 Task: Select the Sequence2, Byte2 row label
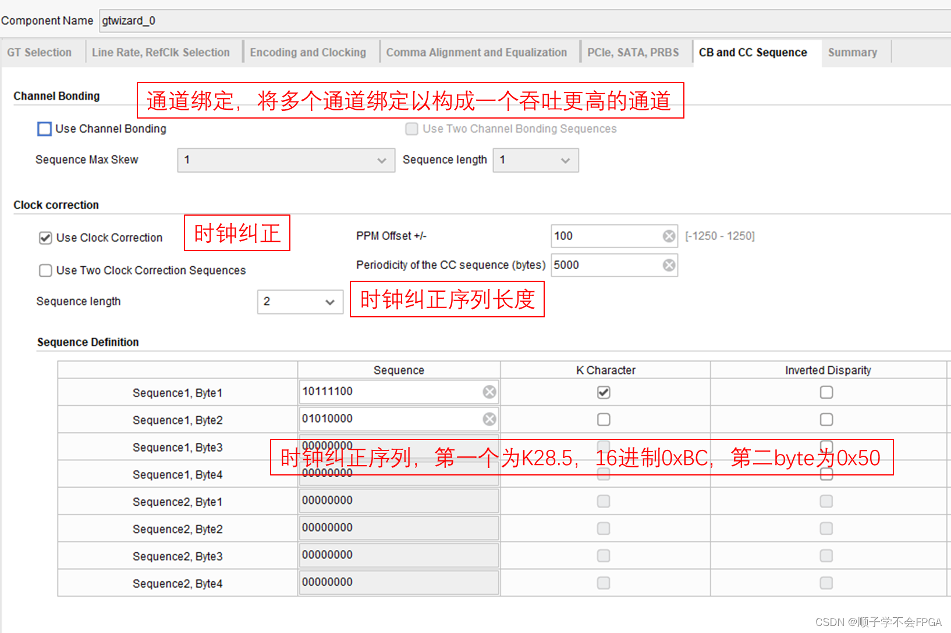click(x=178, y=529)
